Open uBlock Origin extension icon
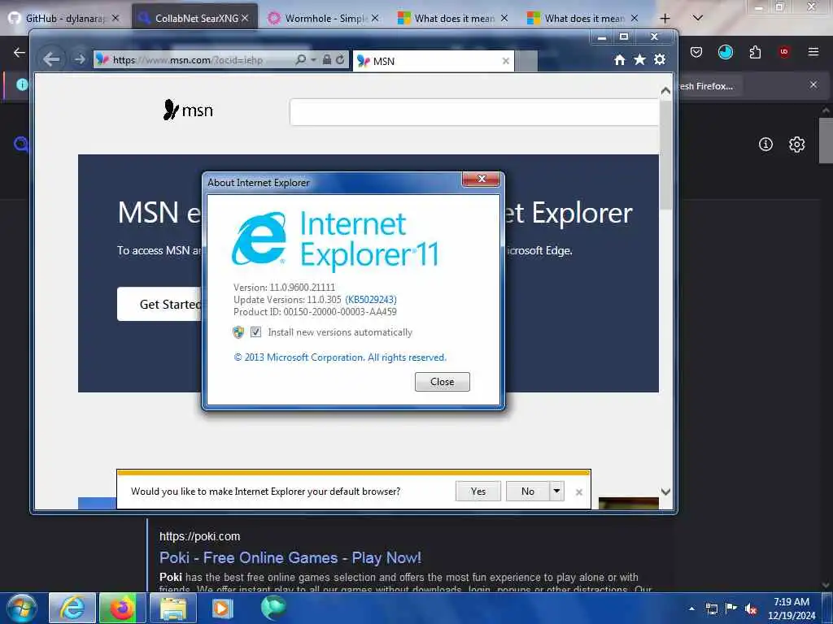Image resolution: width=833 pixels, height=624 pixels. [x=783, y=52]
